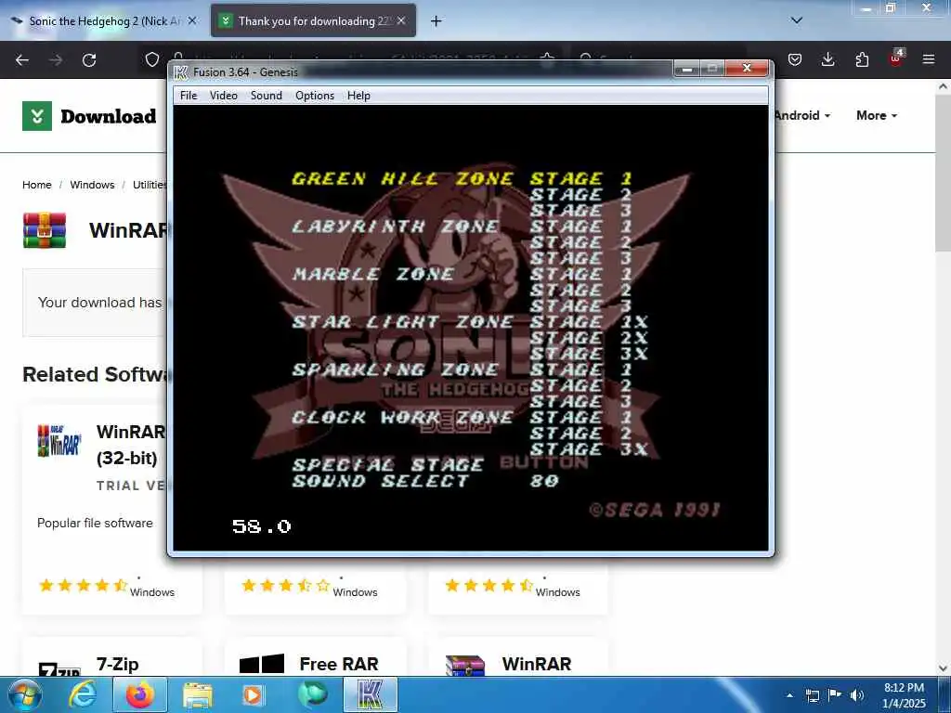
Task: Expand the list all tabs chevron
Action: pos(797,20)
